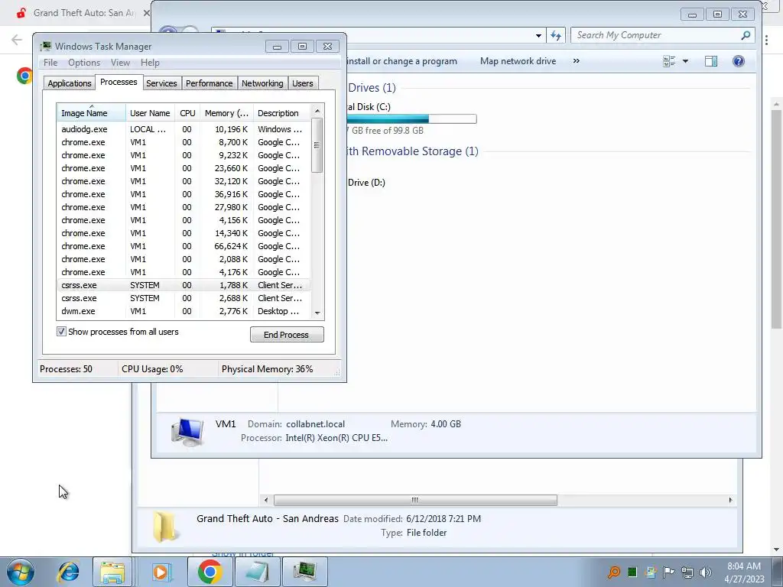Viewport: 783px width, 587px height.
Task: Click the process list scrollbar thumb
Action: (x=317, y=145)
